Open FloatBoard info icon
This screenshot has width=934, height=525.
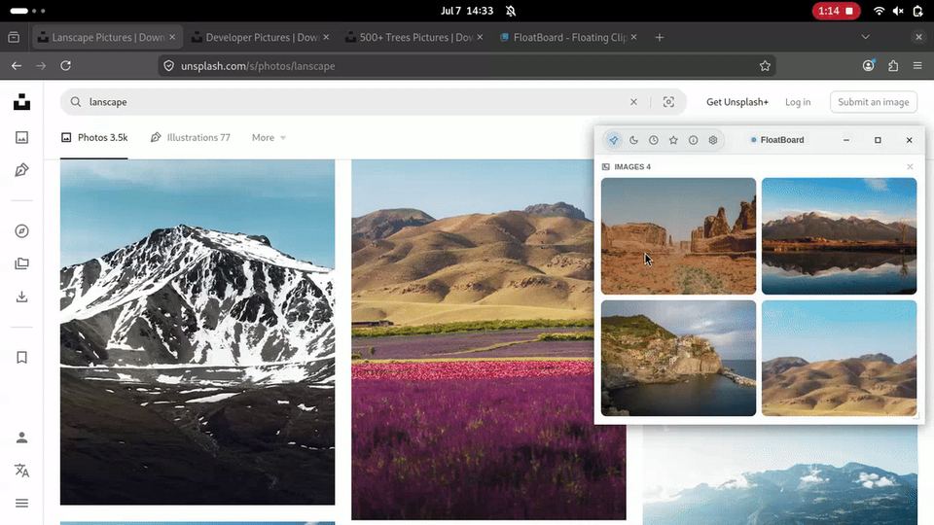pyautogui.click(x=694, y=140)
